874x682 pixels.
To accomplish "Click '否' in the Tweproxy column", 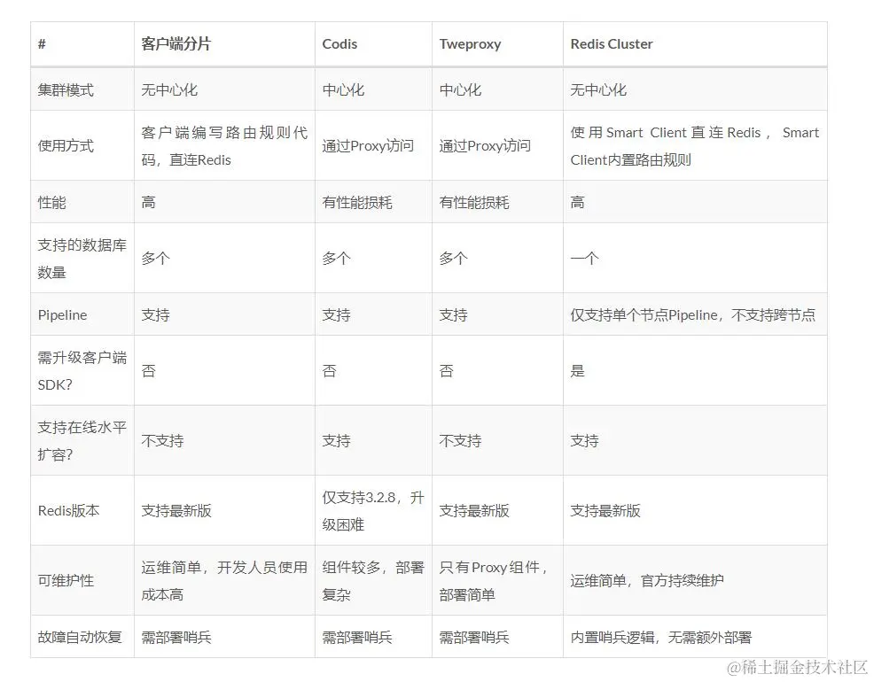I will (447, 371).
